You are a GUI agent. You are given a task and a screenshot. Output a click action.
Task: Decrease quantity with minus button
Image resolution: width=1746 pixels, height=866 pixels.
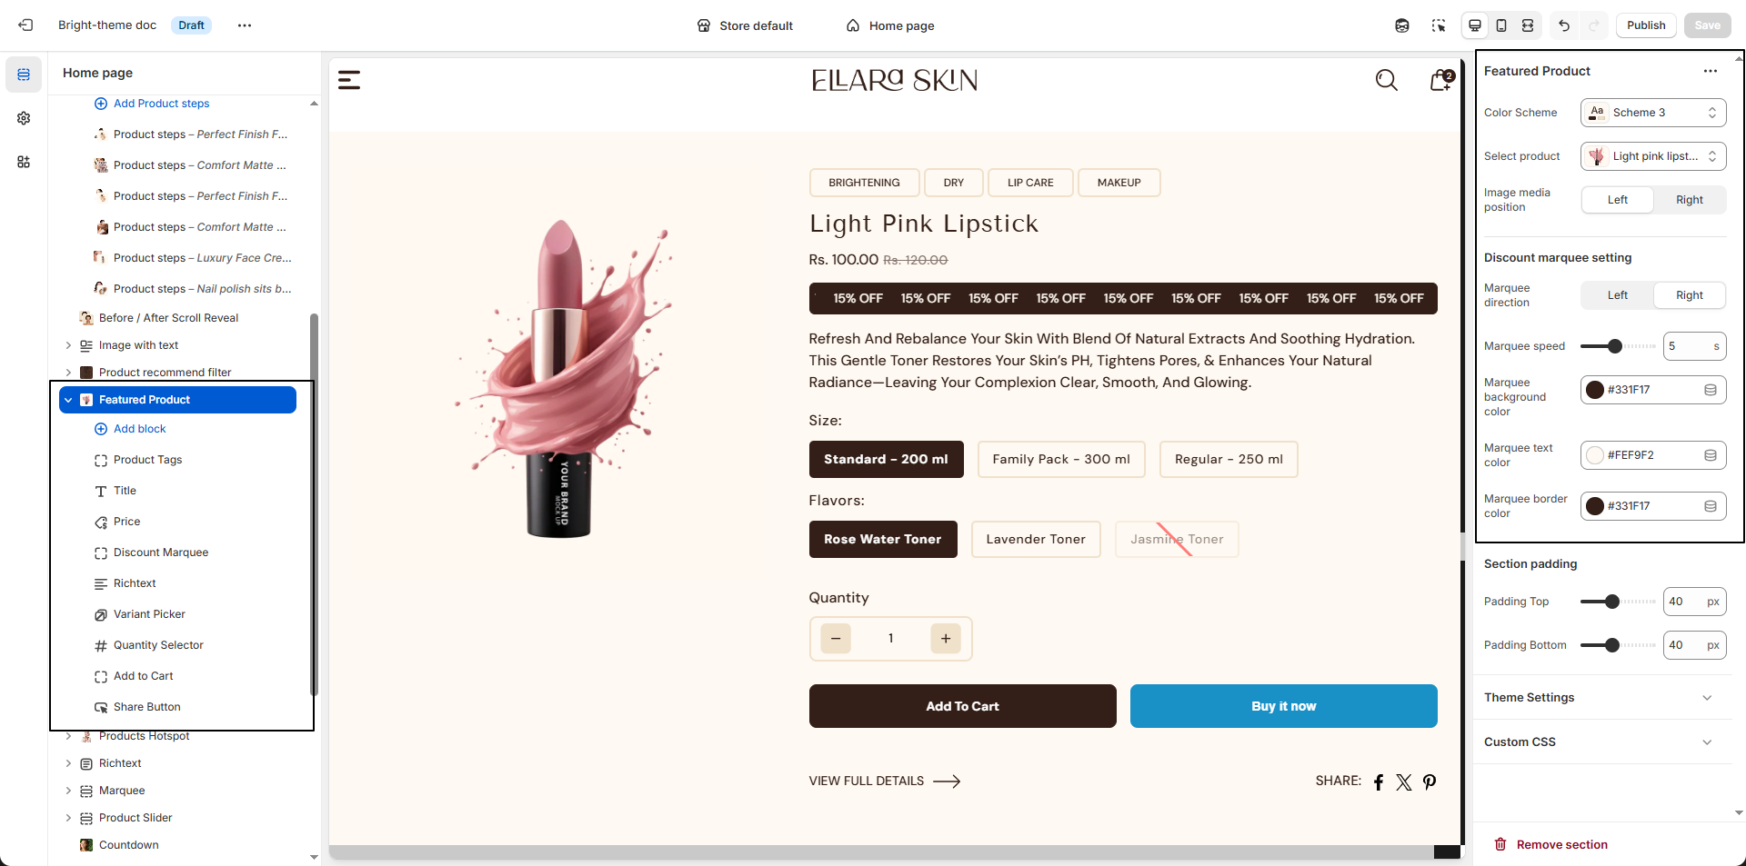(836, 639)
